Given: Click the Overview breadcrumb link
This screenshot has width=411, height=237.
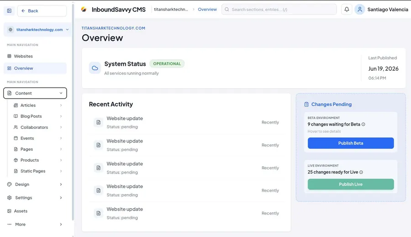Looking at the screenshot, I should click(207, 10).
